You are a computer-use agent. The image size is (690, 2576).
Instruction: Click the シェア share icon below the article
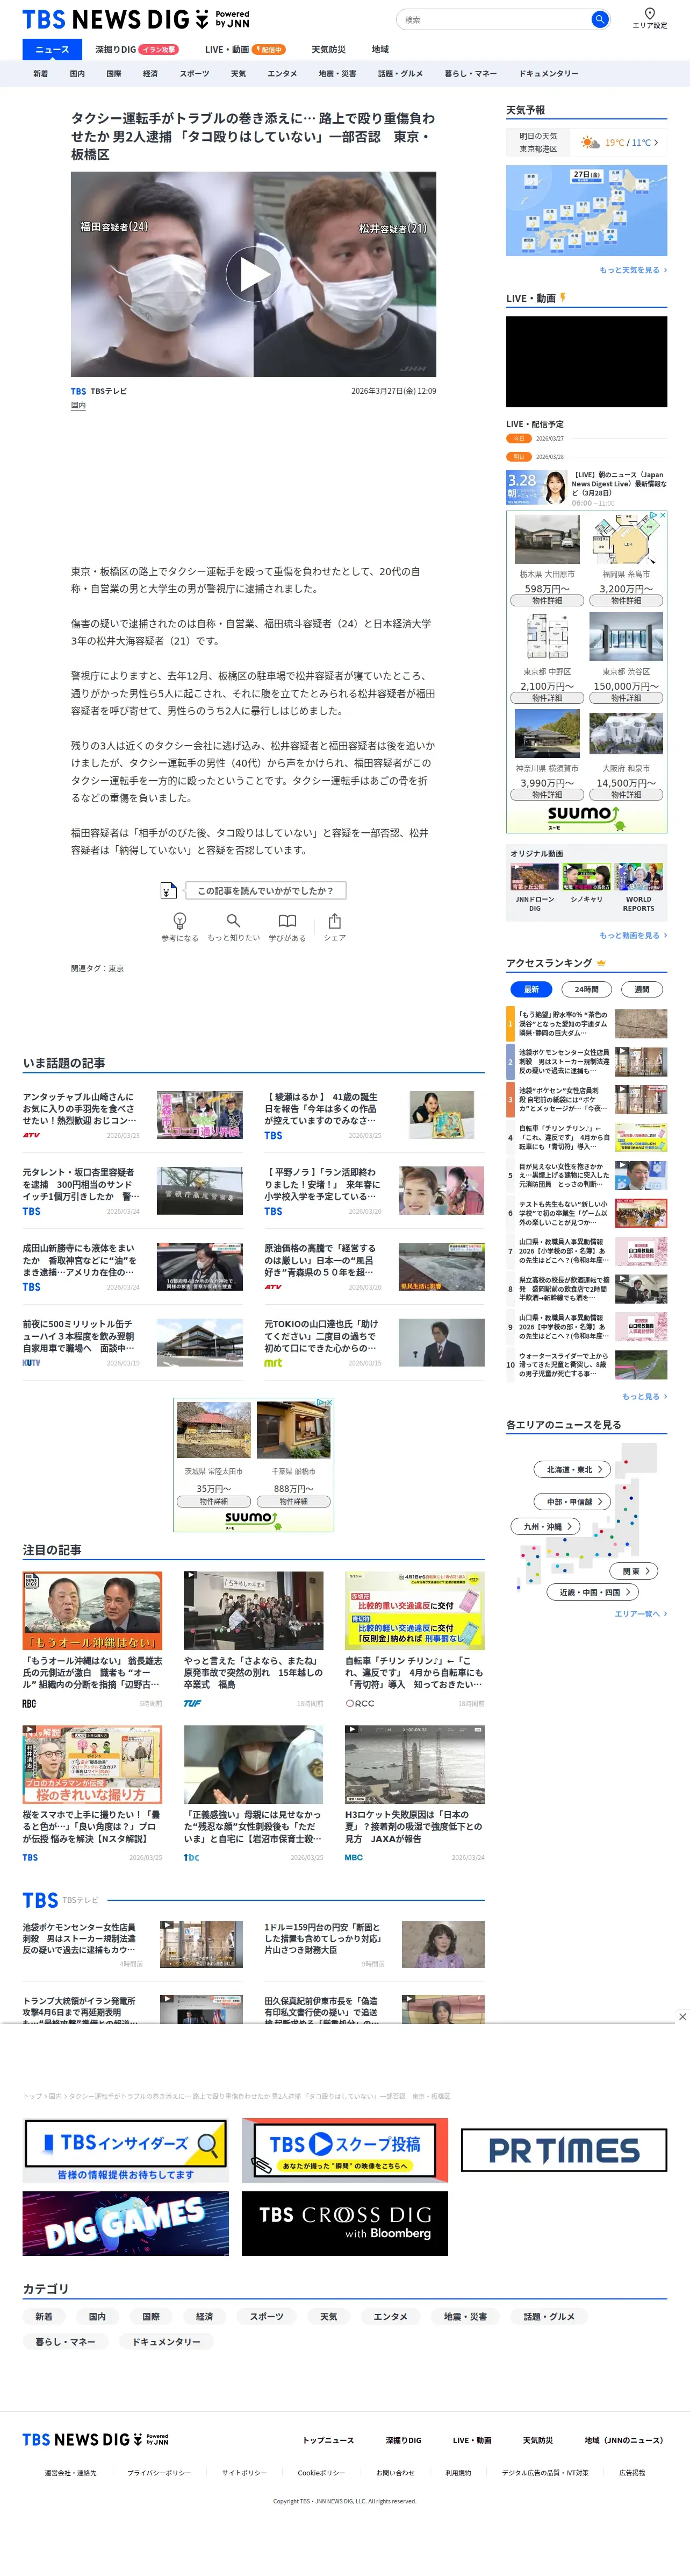point(334,920)
